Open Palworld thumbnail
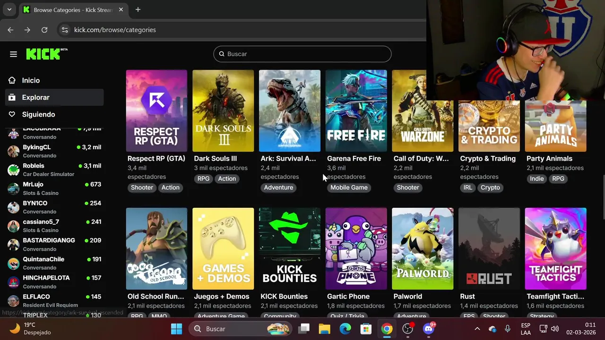The width and height of the screenshot is (605, 340). click(423, 248)
